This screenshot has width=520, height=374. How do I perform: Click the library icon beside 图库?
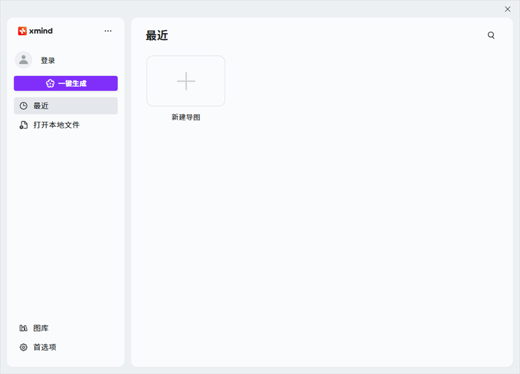click(x=23, y=328)
